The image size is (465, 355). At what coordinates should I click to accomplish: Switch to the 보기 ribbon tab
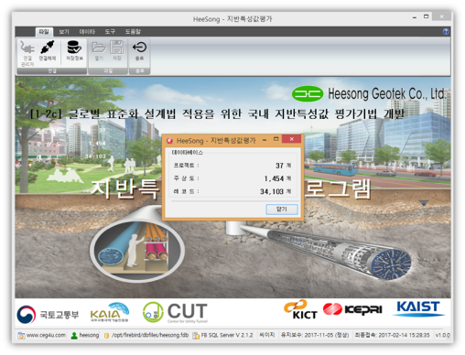click(x=64, y=31)
